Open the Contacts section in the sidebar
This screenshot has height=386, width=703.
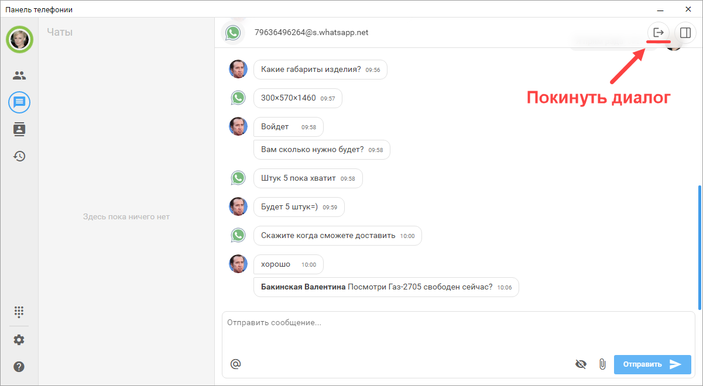[x=19, y=75]
